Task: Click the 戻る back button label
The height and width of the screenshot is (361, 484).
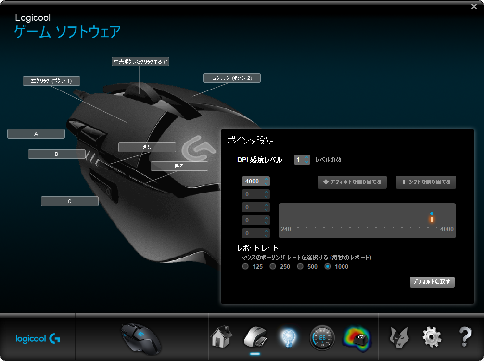Action: click(x=179, y=166)
